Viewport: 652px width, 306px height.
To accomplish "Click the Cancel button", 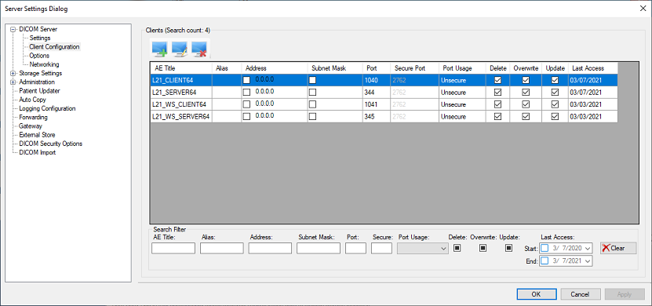I will tap(580, 294).
